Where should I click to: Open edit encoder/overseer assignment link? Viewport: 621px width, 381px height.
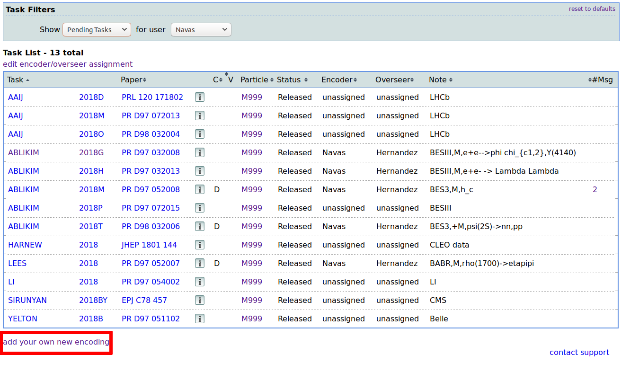pyautogui.click(x=68, y=64)
